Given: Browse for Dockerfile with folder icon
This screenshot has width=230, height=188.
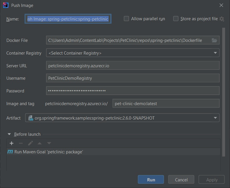Looking at the screenshot, I should tap(214, 40).
